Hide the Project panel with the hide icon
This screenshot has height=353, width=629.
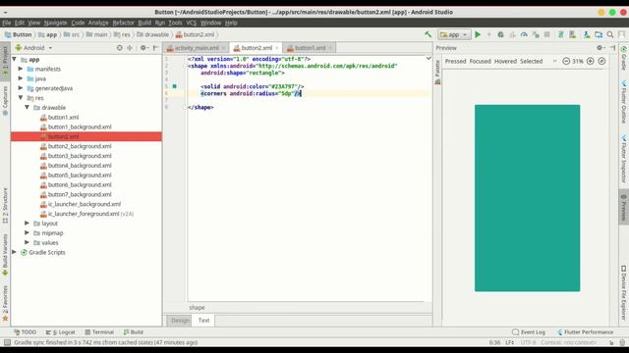pyautogui.click(x=155, y=48)
